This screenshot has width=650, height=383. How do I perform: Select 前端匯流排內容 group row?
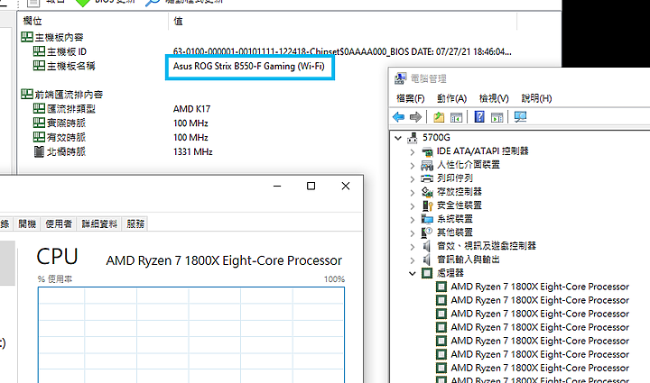pyautogui.click(x=69, y=95)
